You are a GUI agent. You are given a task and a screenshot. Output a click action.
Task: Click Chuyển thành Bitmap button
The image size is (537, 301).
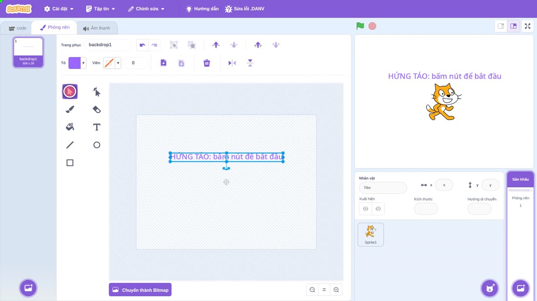click(140, 290)
